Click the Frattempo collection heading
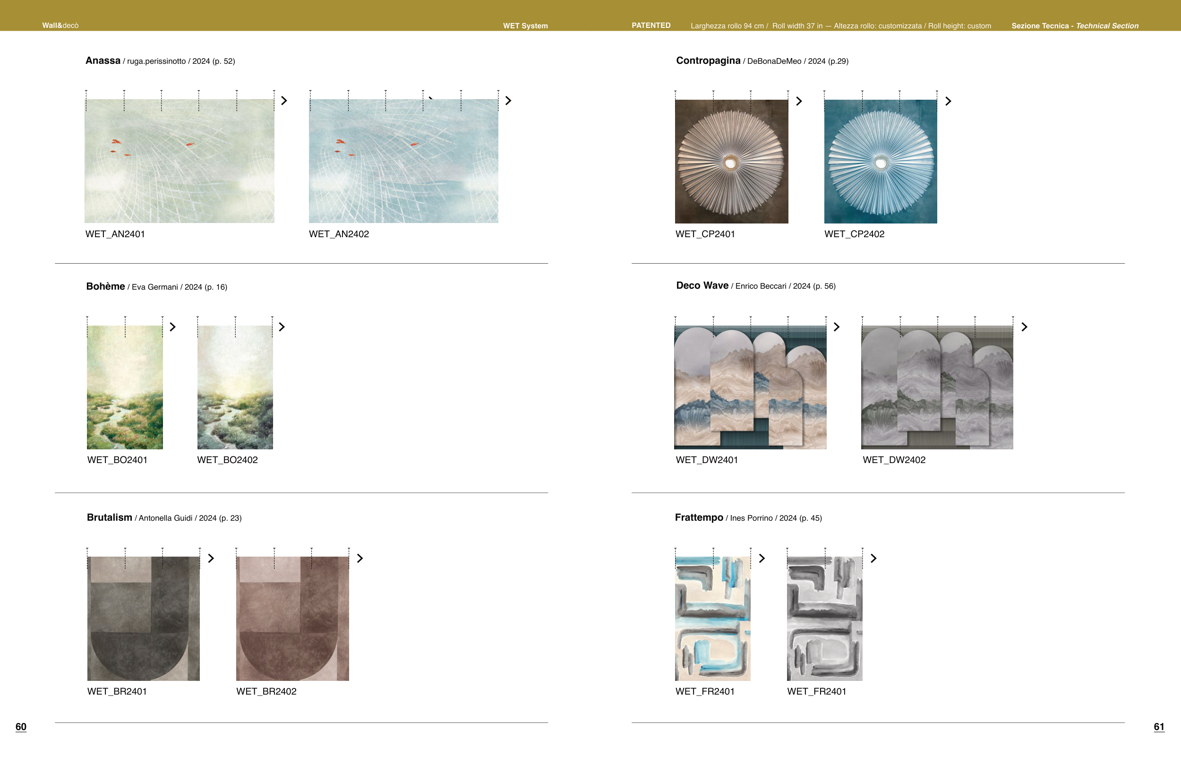 coord(699,517)
